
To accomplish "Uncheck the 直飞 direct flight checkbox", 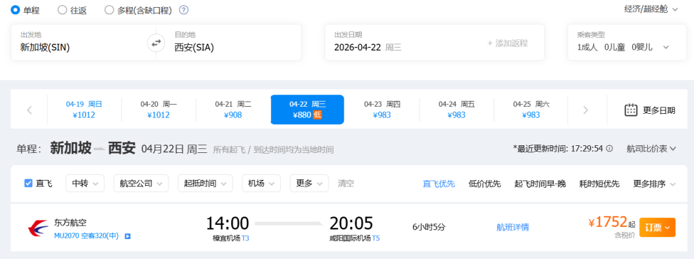I will (28, 183).
